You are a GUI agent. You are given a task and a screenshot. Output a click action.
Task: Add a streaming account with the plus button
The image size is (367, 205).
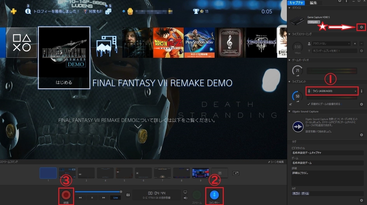coord(355,44)
